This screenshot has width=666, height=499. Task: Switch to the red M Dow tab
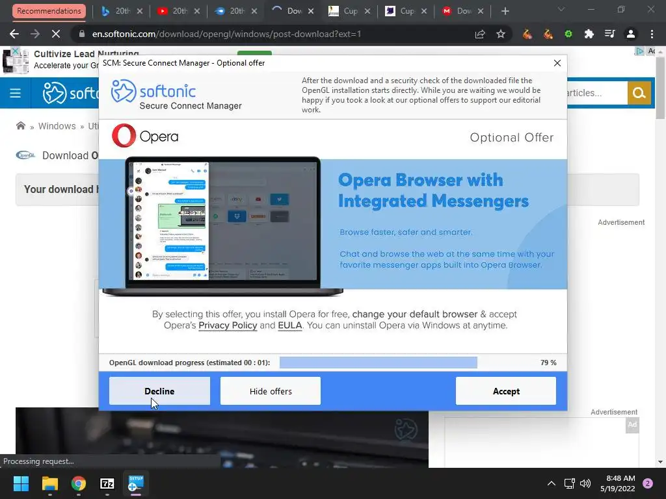457,11
